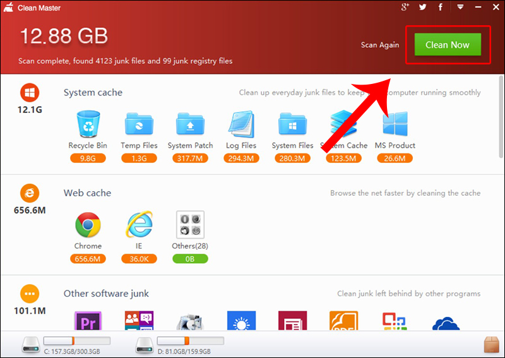Click the D: drive icon
Screen dimensions: 505x358
click(x=145, y=345)
